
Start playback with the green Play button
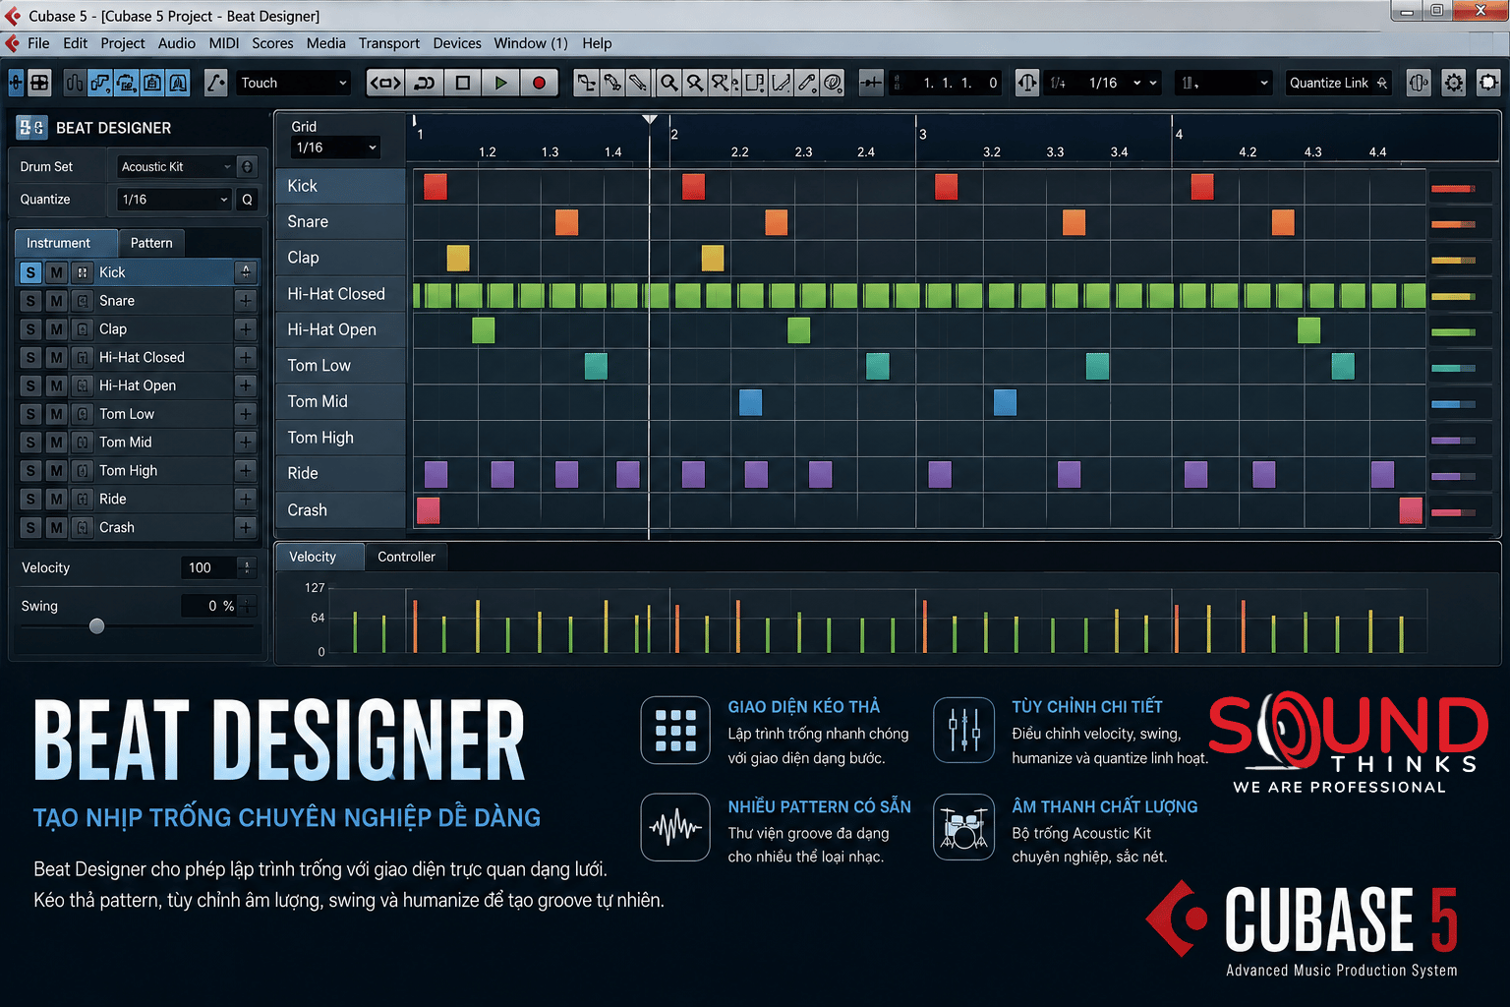(500, 83)
